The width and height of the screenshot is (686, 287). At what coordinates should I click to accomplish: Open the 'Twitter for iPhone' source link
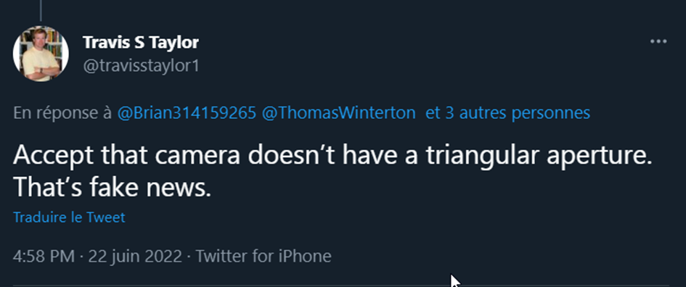click(x=263, y=256)
